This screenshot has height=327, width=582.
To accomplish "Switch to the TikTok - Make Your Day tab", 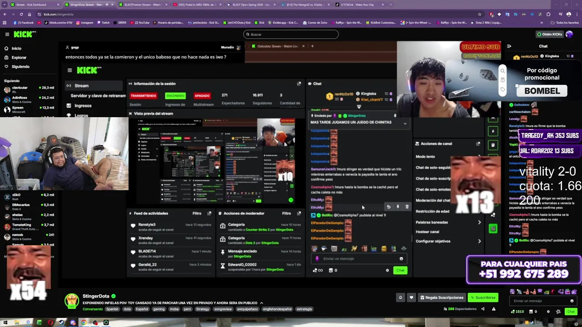I will click(x=359, y=5).
